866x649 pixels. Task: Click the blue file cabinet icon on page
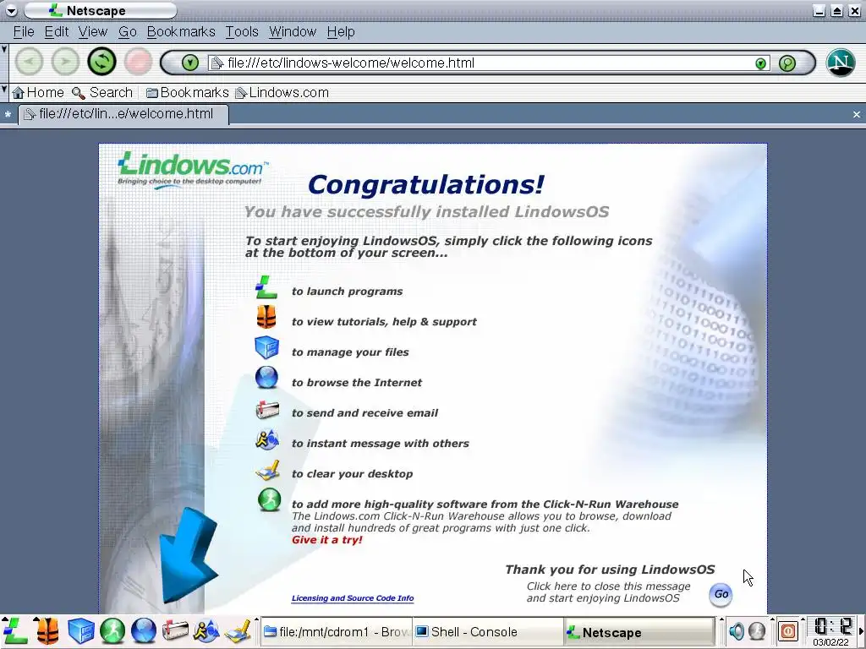coord(266,347)
